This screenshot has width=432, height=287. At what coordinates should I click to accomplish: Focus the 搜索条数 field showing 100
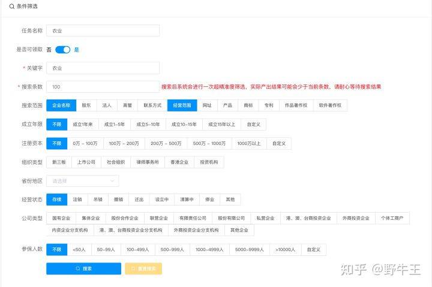(103, 87)
